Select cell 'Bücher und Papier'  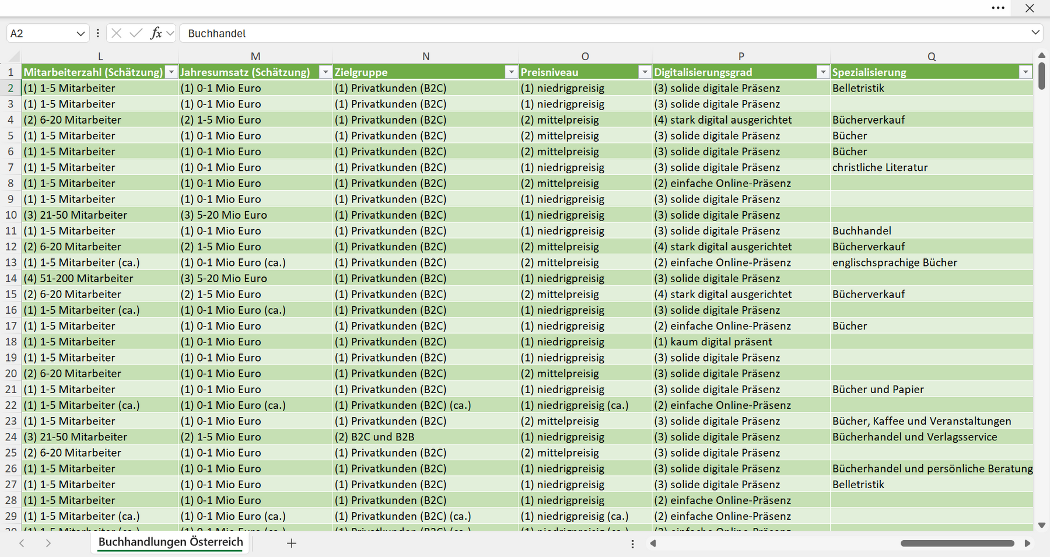pos(932,389)
